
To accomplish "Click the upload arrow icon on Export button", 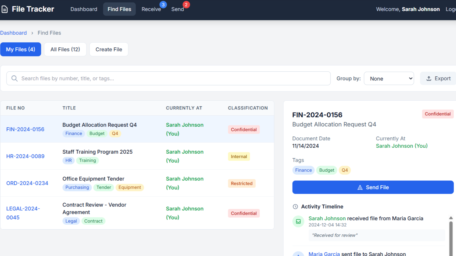I will [x=429, y=78].
